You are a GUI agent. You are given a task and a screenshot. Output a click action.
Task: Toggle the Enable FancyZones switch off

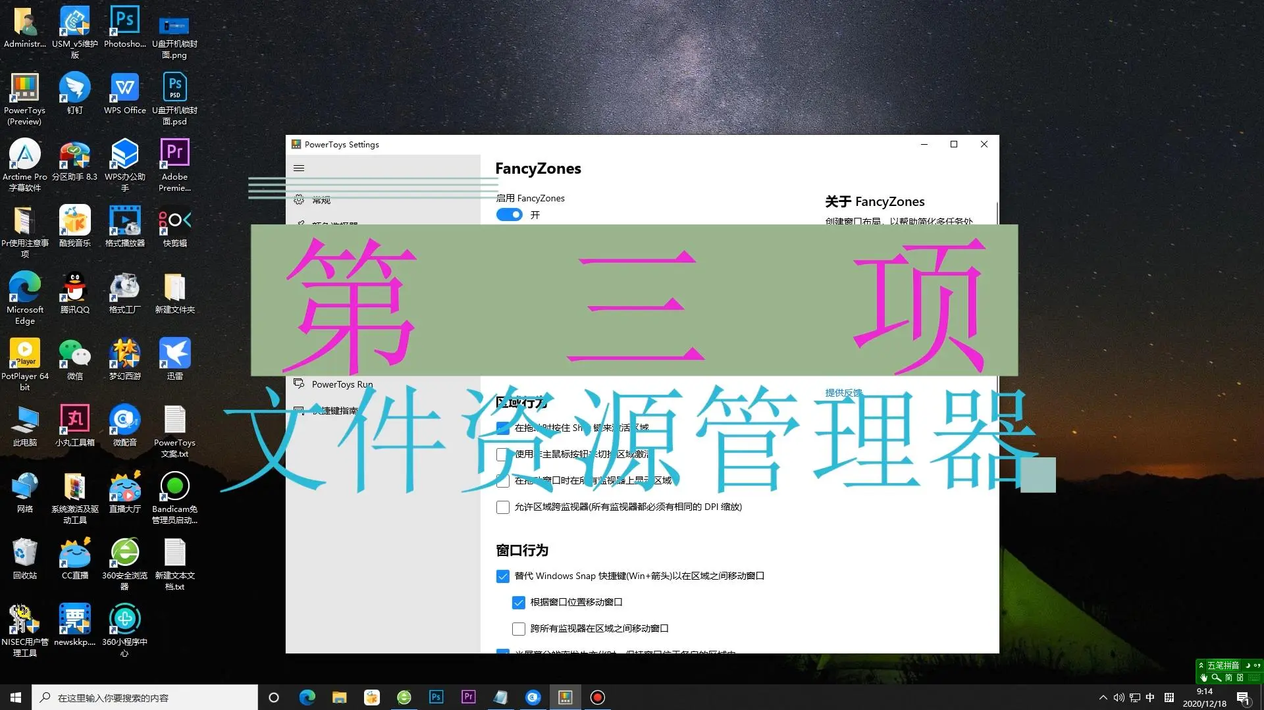pyautogui.click(x=509, y=215)
